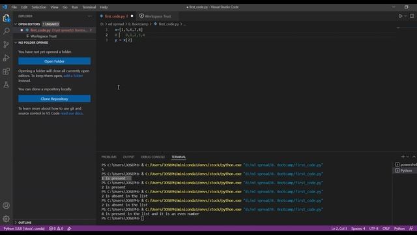The image size is (417, 235).
Task: Open the File menu
Action: coord(14,7)
